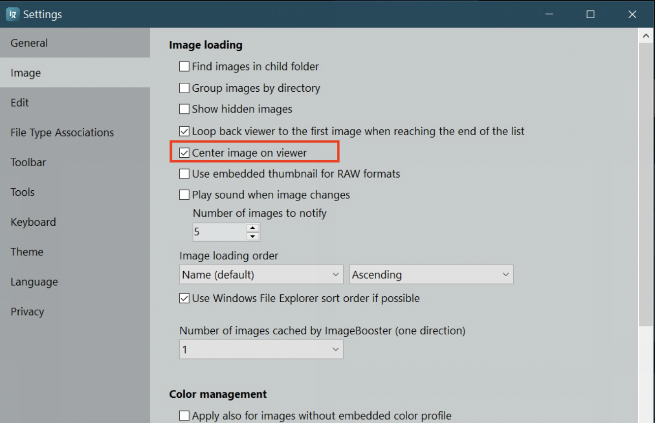Enable "Show hidden images"

[184, 109]
